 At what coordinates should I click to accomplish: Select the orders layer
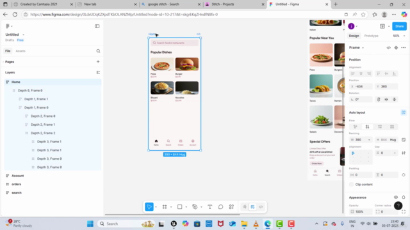pyautogui.click(x=16, y=185)
